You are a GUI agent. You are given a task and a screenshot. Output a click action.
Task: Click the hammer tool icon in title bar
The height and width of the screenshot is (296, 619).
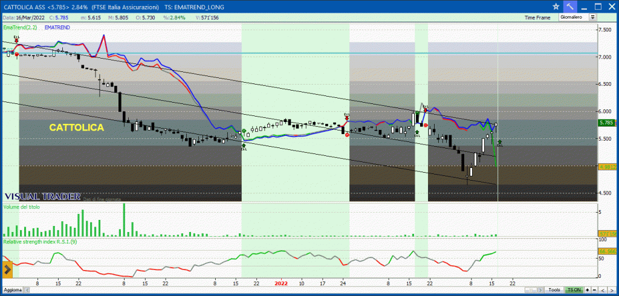point(569,7)
